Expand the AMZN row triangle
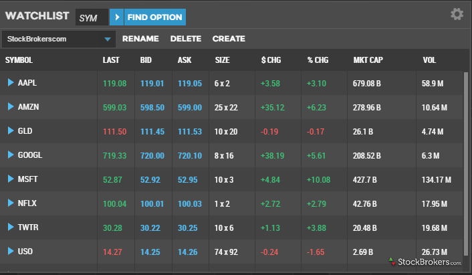 [11, 106]
